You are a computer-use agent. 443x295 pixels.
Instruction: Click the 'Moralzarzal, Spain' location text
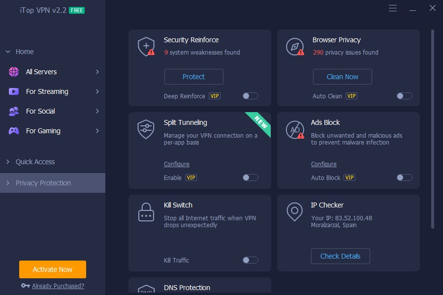coord(334,225)
